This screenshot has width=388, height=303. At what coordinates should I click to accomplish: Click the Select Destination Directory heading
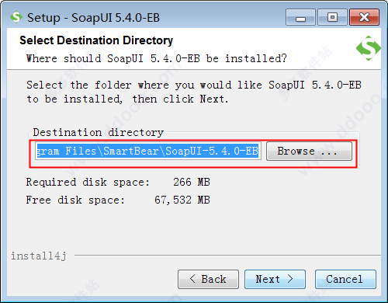[96, 40]
